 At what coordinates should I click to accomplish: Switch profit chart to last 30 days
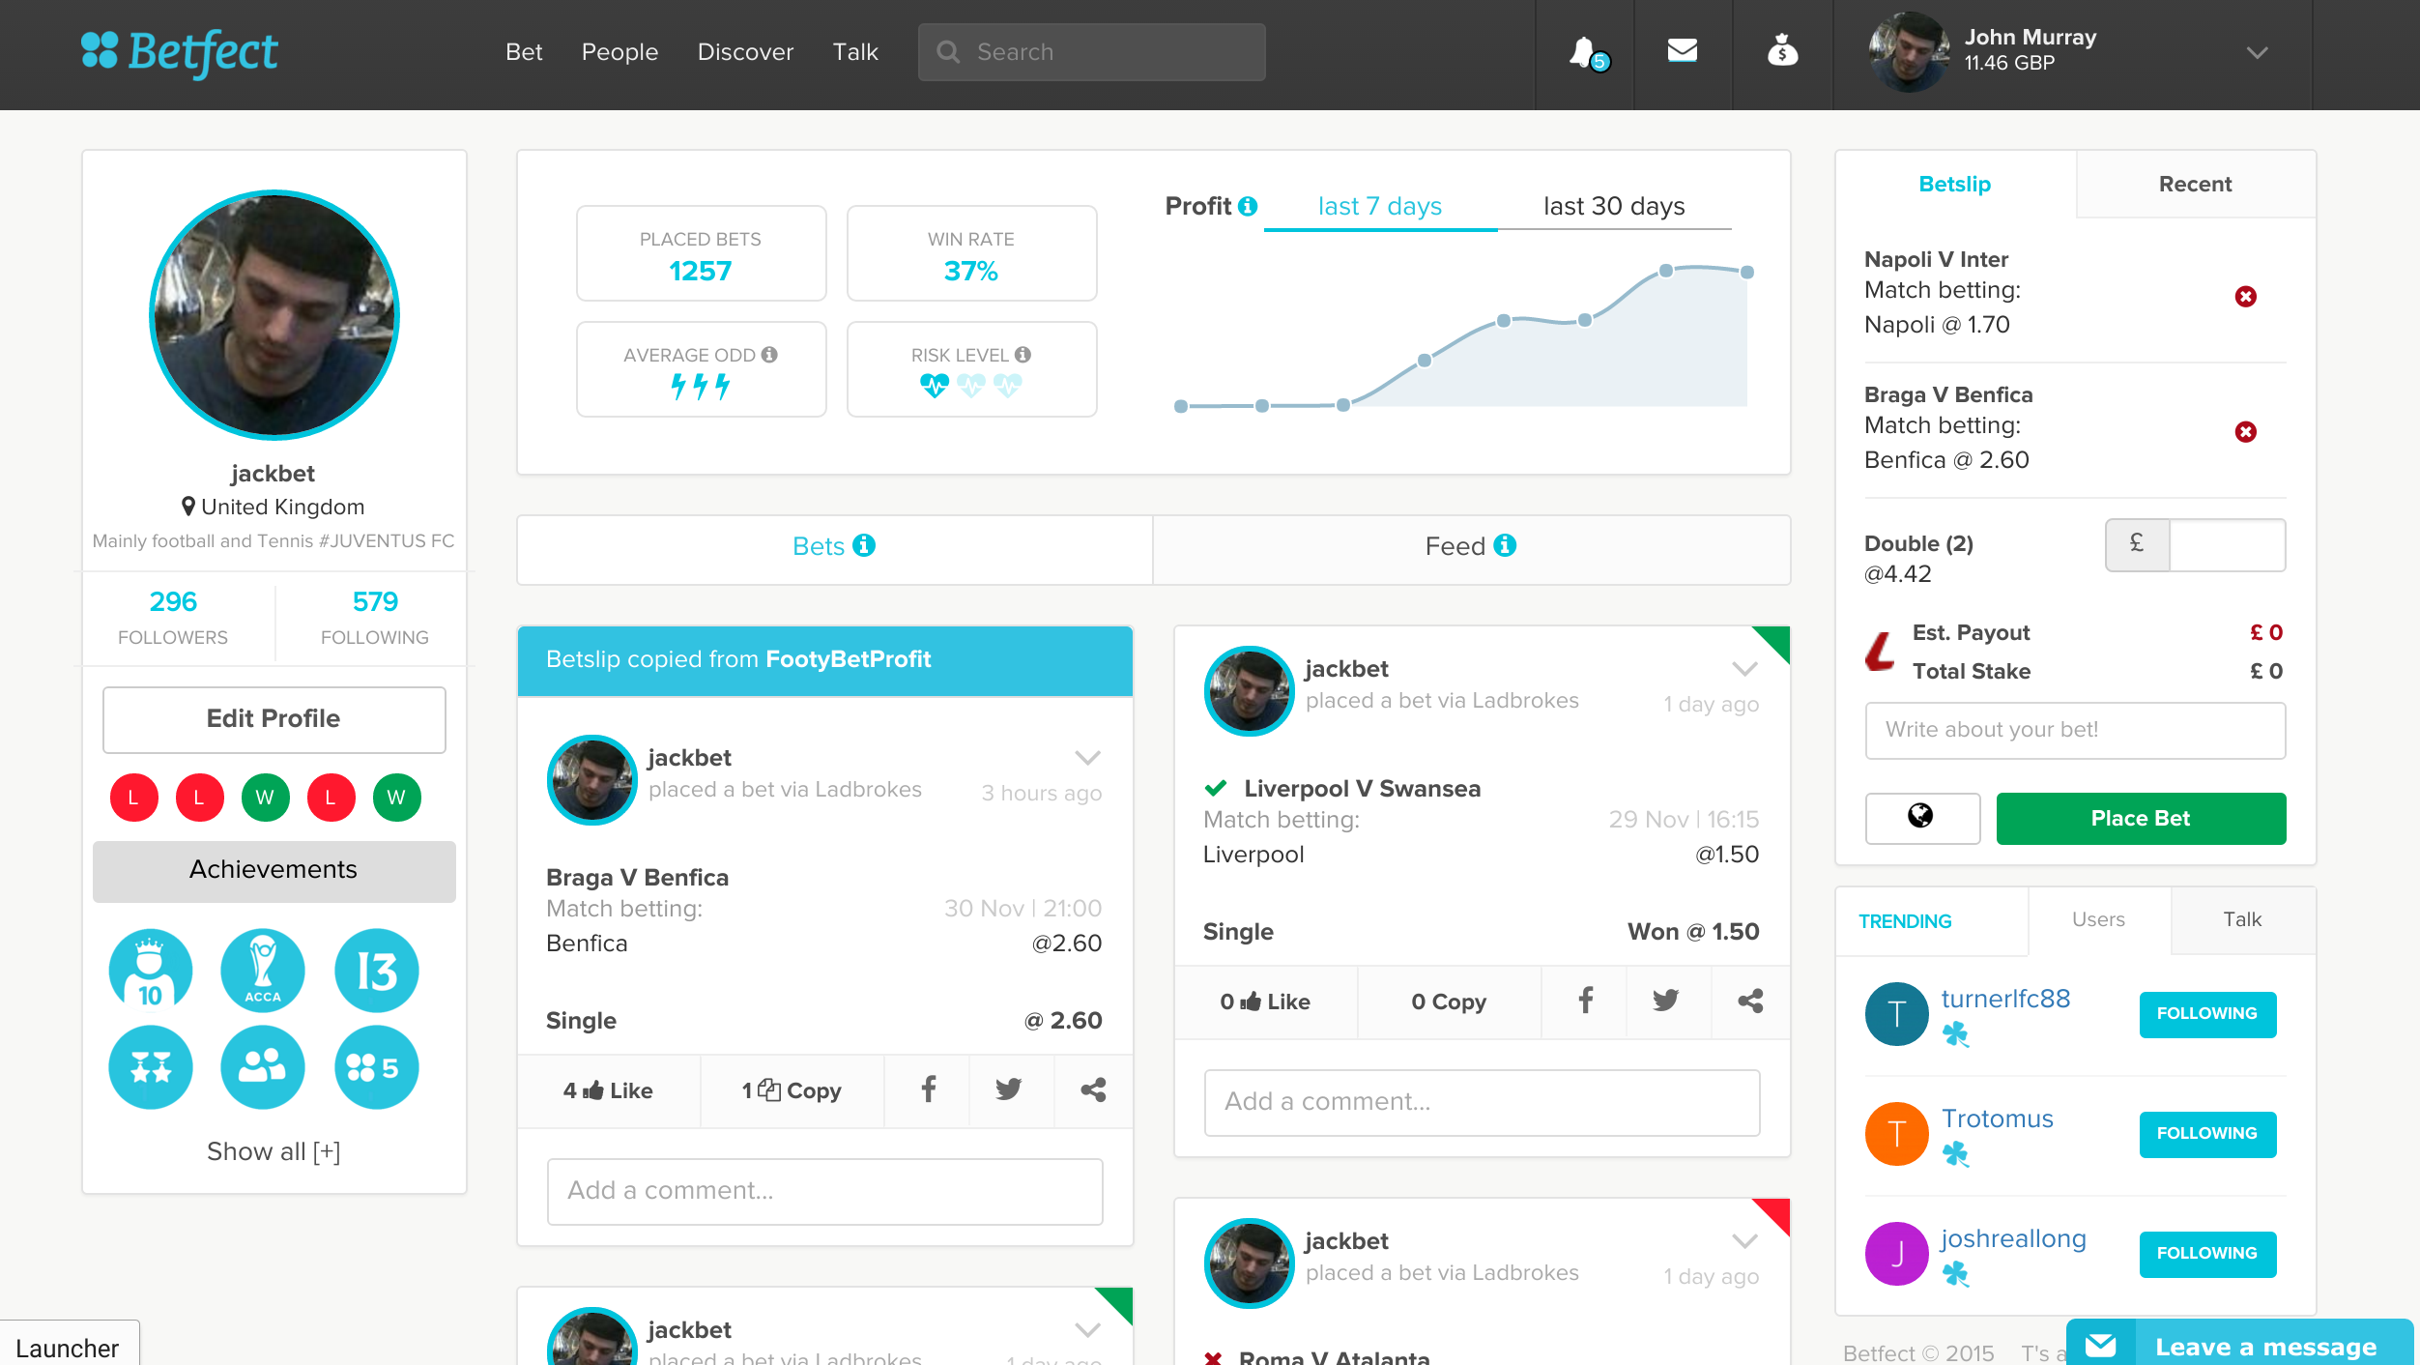[x=1613, y=207]
